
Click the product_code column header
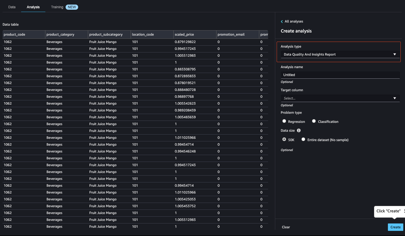(24, 34)
